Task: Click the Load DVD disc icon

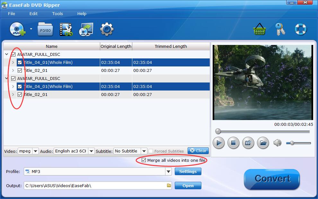Action: pyautogui.click(x=18, y=29)
